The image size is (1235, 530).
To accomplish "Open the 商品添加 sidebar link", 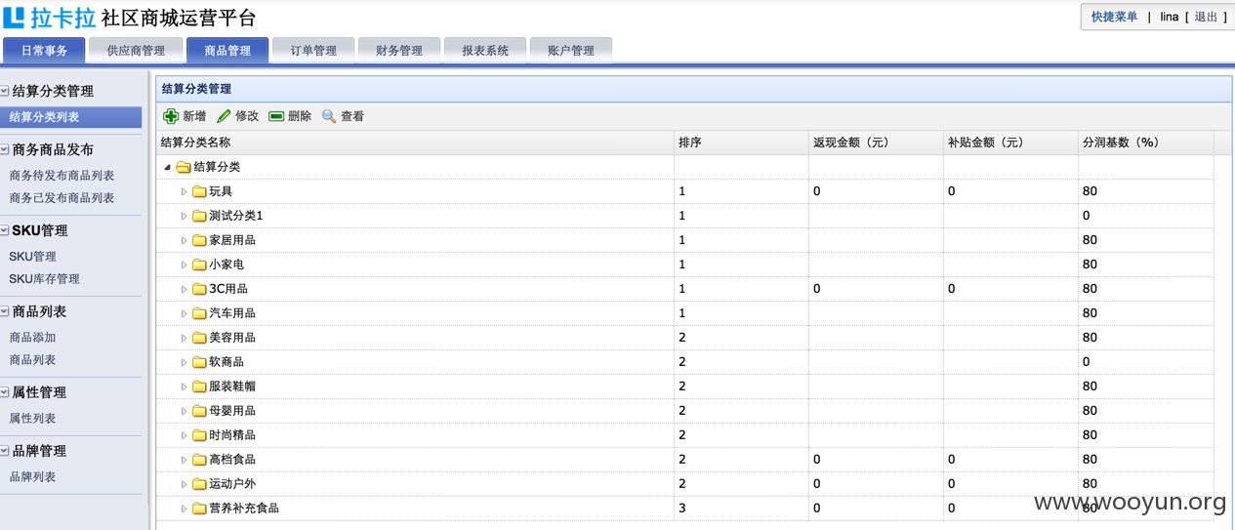I will [32, 338].
